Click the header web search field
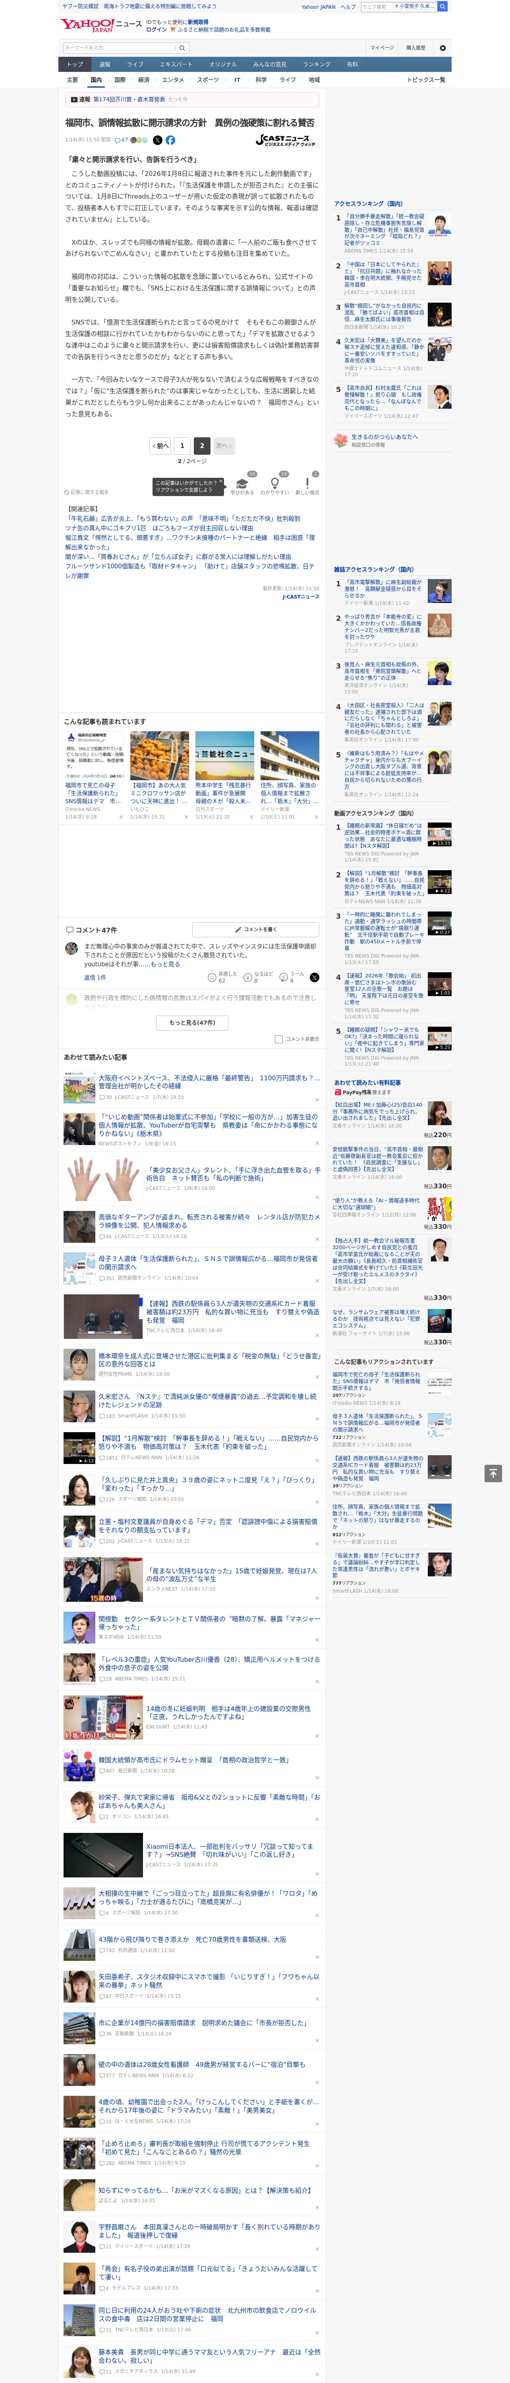This screenshot has width=510, height=2383. 398,6
